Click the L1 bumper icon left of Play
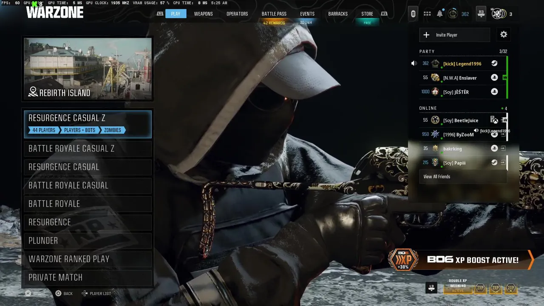 click(x=160, y=14)
